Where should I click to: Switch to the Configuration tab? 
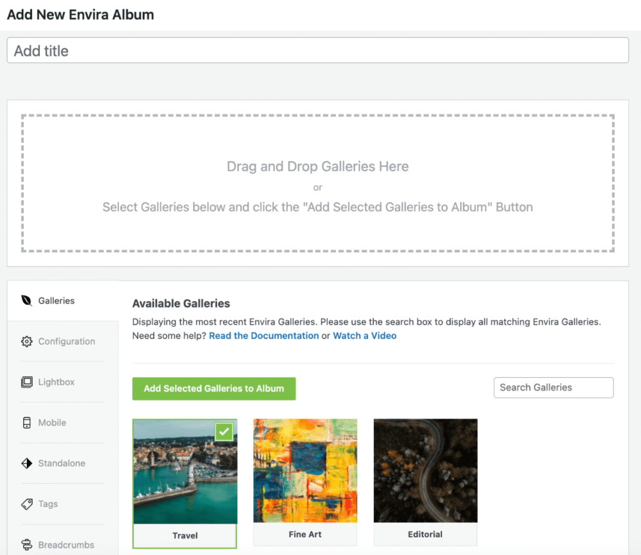pyautogui.click(x=63, y=341)
